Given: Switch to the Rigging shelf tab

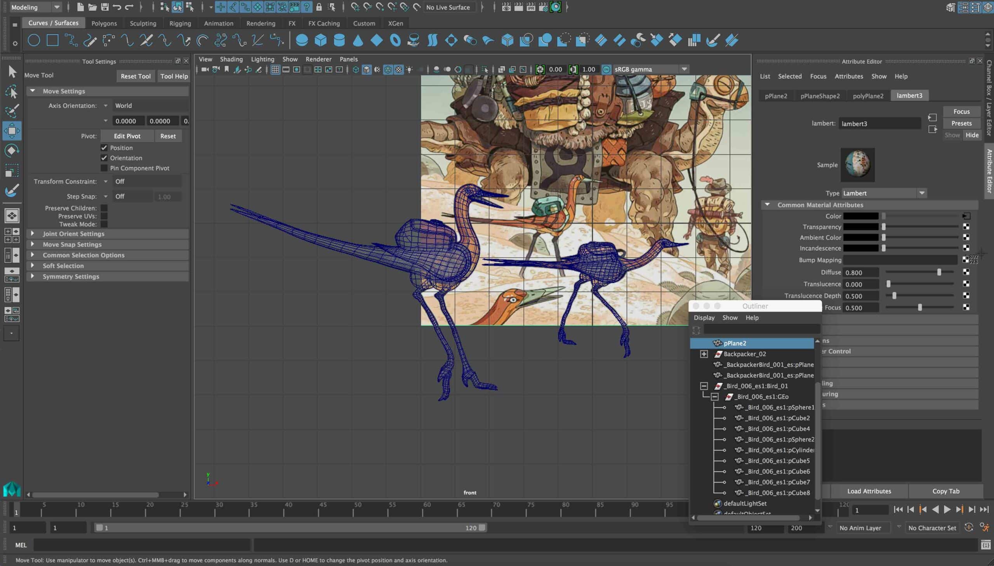Looking at the screenshot, I should [180, 23].
